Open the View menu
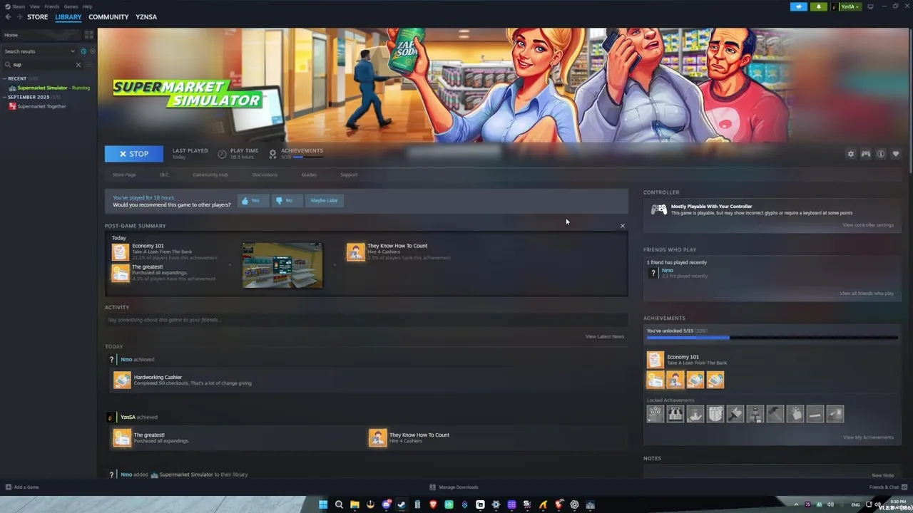 click(34, 6)
